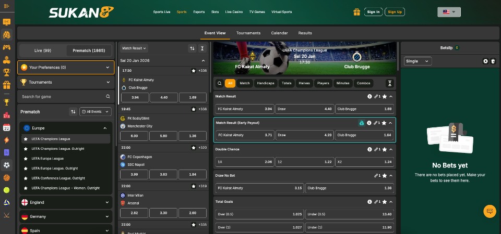Image resolution: width=501 pixels, height=234 pixels.
Task: Expand the England region
Action: point(66,202)
